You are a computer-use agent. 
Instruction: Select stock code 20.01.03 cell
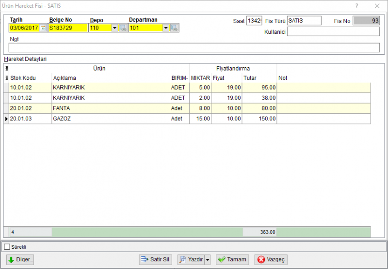click(30, 119)
